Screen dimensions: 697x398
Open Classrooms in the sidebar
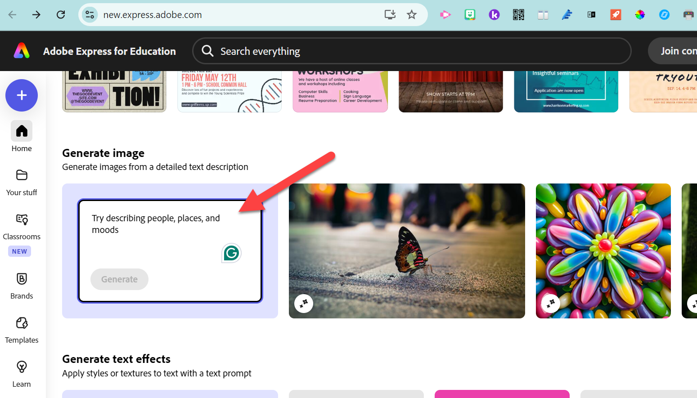22,227
